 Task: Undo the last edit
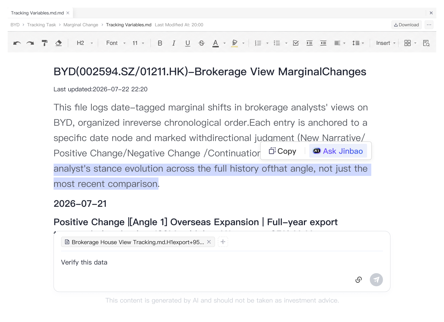click(17, 43)
